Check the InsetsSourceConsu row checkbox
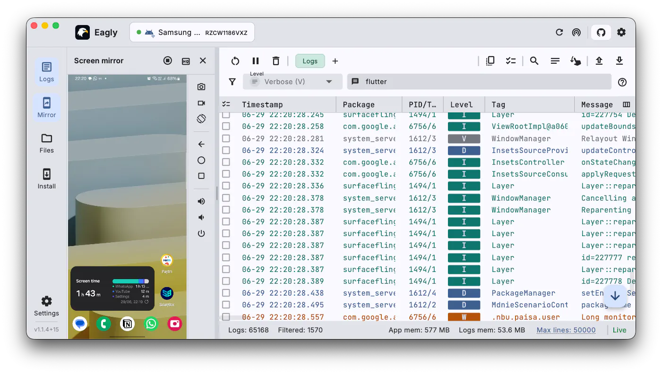Screen dimensions: 662x374 [x=226, y=174]
